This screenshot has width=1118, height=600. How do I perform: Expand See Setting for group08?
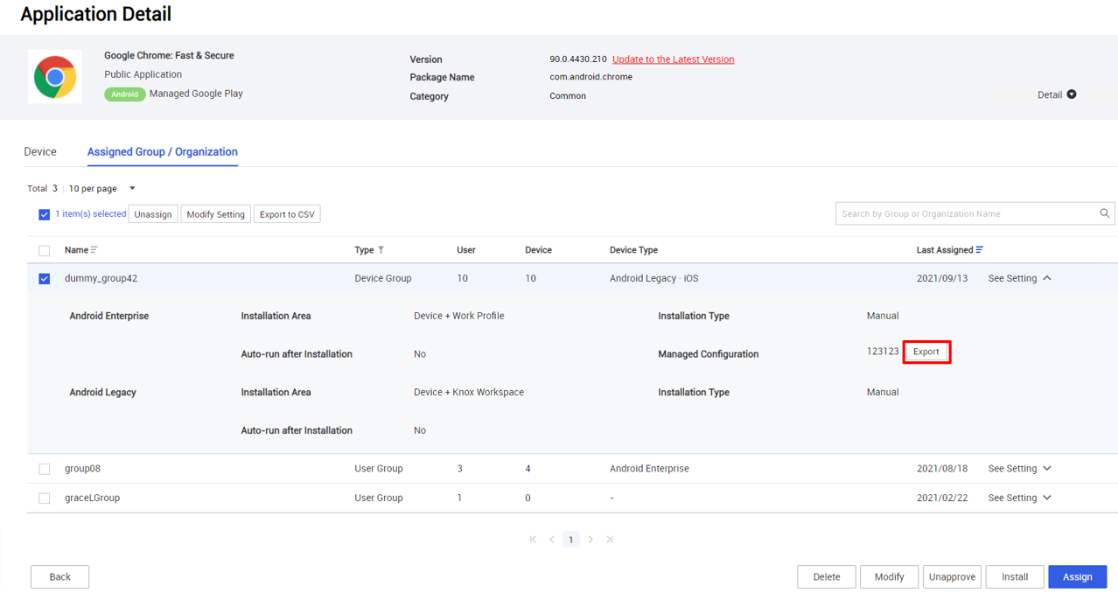1018,469
